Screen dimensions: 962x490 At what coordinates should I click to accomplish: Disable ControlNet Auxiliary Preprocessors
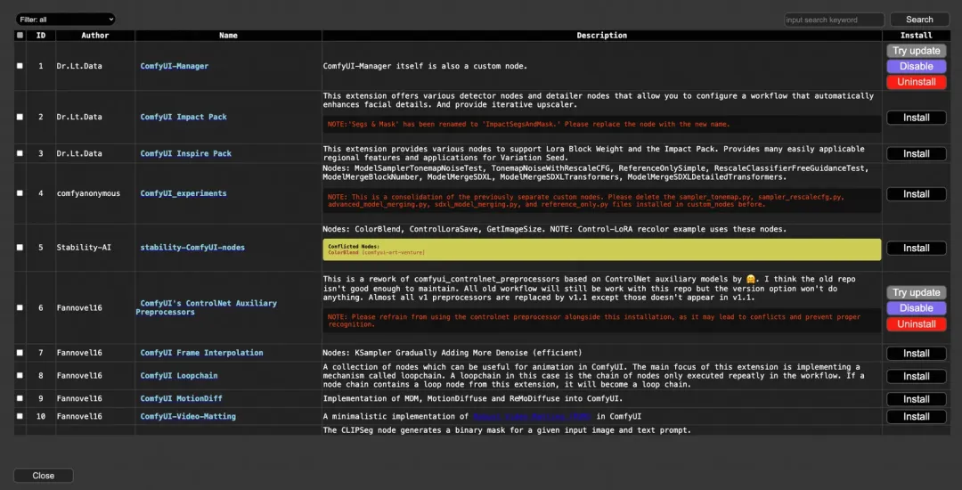click(x=916, y=308)
